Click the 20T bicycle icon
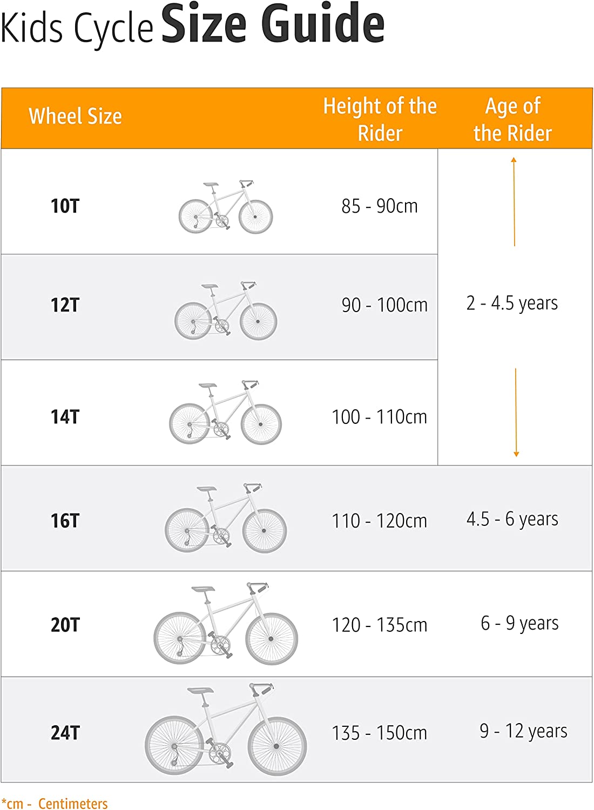Screen dimensions: 594x810 coord(226,624)
